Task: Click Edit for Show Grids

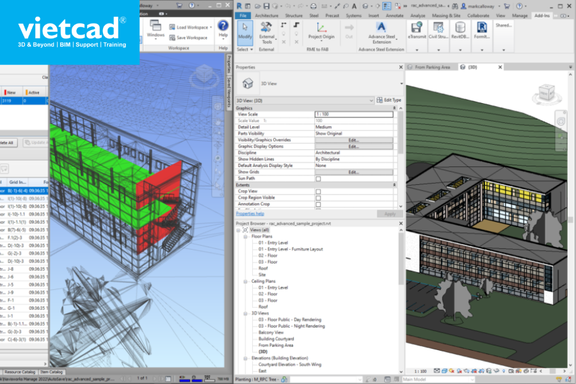Action: [x=354, y=172]
